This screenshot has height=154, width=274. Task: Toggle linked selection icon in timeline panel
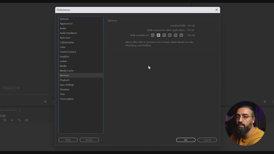[x=5, y=120]
